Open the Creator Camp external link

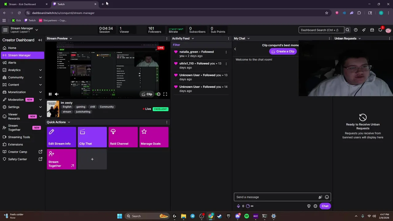(x=40, y=152)
